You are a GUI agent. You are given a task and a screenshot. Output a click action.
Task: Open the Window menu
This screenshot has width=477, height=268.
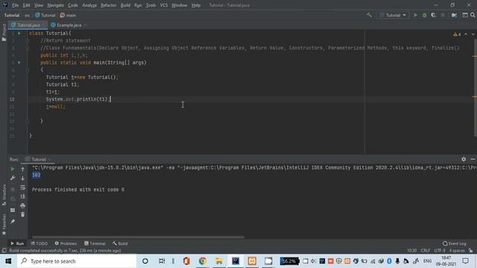coord(180,5)
